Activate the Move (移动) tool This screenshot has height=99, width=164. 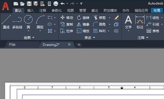[x=67, y=18]
